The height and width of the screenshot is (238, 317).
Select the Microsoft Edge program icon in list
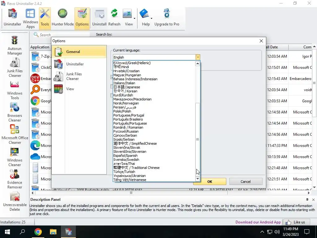pyautogui.click(x=35, y=146)
